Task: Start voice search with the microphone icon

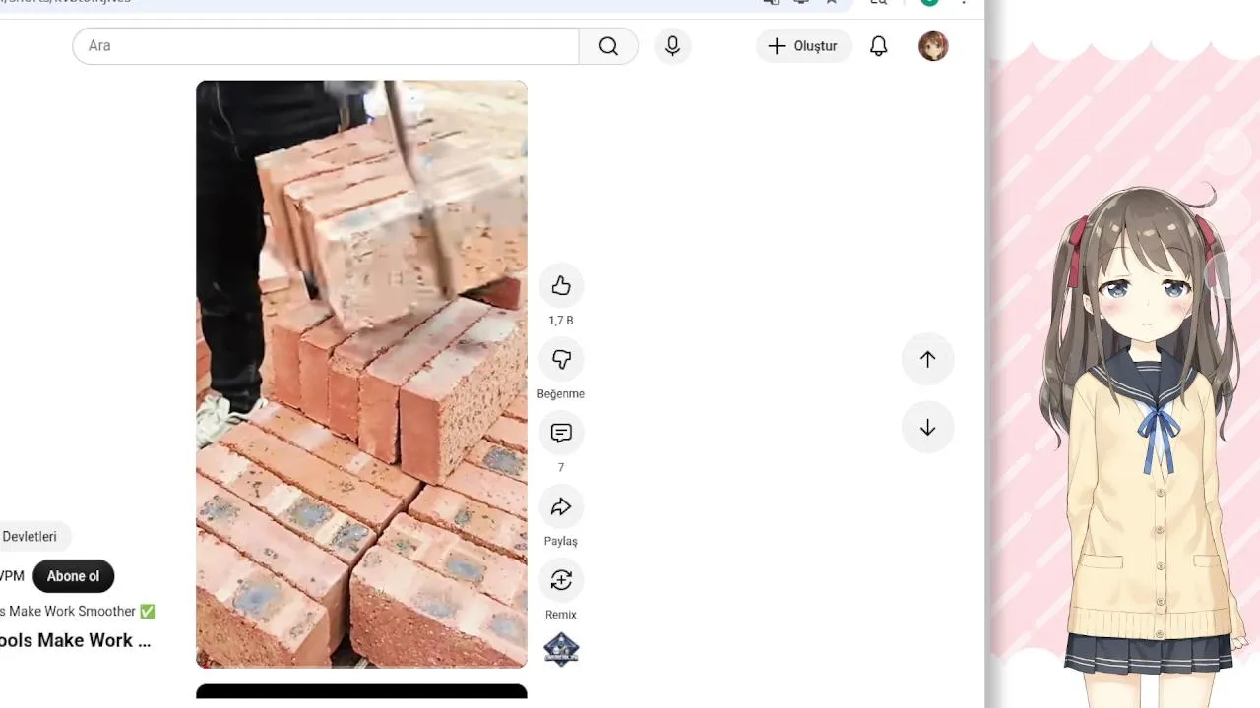Action: [x=672, y=46]
